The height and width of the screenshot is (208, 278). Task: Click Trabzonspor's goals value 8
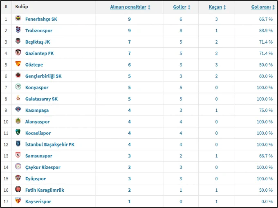click(x=181, y=31)
